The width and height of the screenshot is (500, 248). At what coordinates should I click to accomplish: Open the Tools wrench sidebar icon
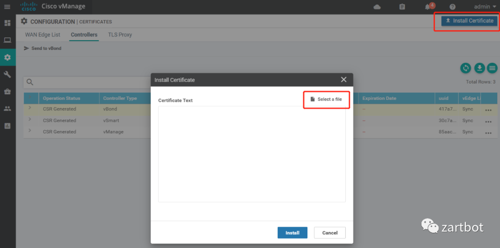[x=7, y=74]
